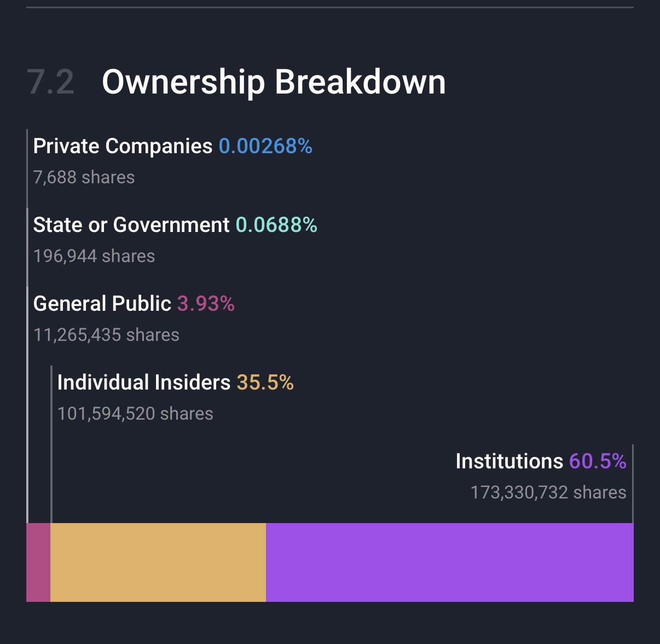Viewport: 660px width, 644px height.
Task: Click the General Public label
Action: pyautogui.click(x=102, y=304)
